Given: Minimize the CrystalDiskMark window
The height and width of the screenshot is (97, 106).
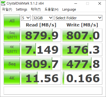Looking at the screenshot, I should [76, 3].
